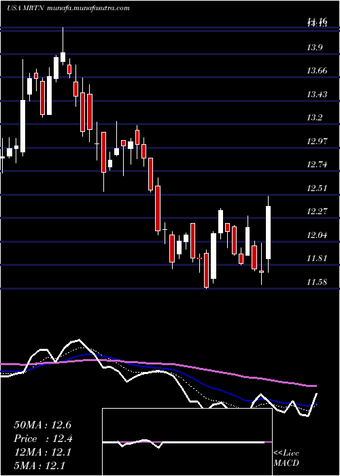Click the 'Price : 12.4' legend entry
The width and height of the screenshot is (340, 476).
coord(44,439)
